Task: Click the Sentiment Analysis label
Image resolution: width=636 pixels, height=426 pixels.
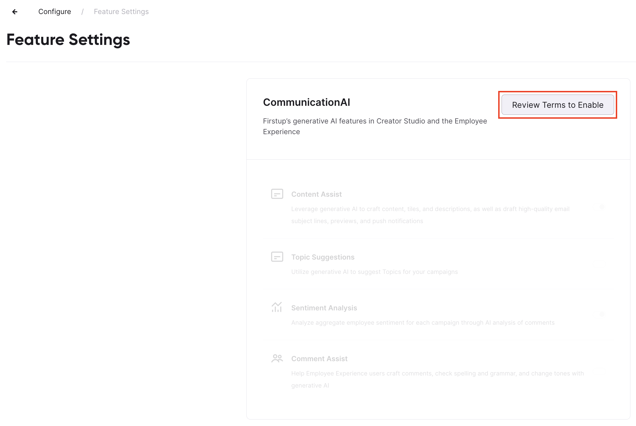Action: tap(324, 308)
